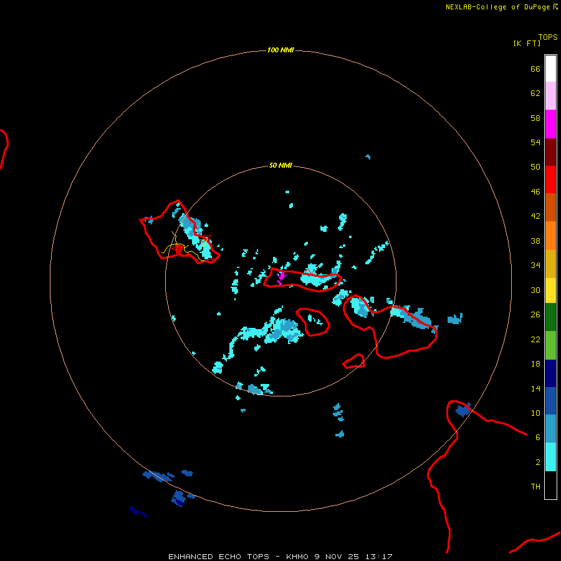Select the dark green legend swatch
Viewport: 561px width, 561px height.
pos(550,317)
